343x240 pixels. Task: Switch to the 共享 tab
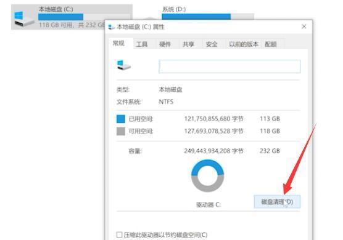[x=188, y=44]
